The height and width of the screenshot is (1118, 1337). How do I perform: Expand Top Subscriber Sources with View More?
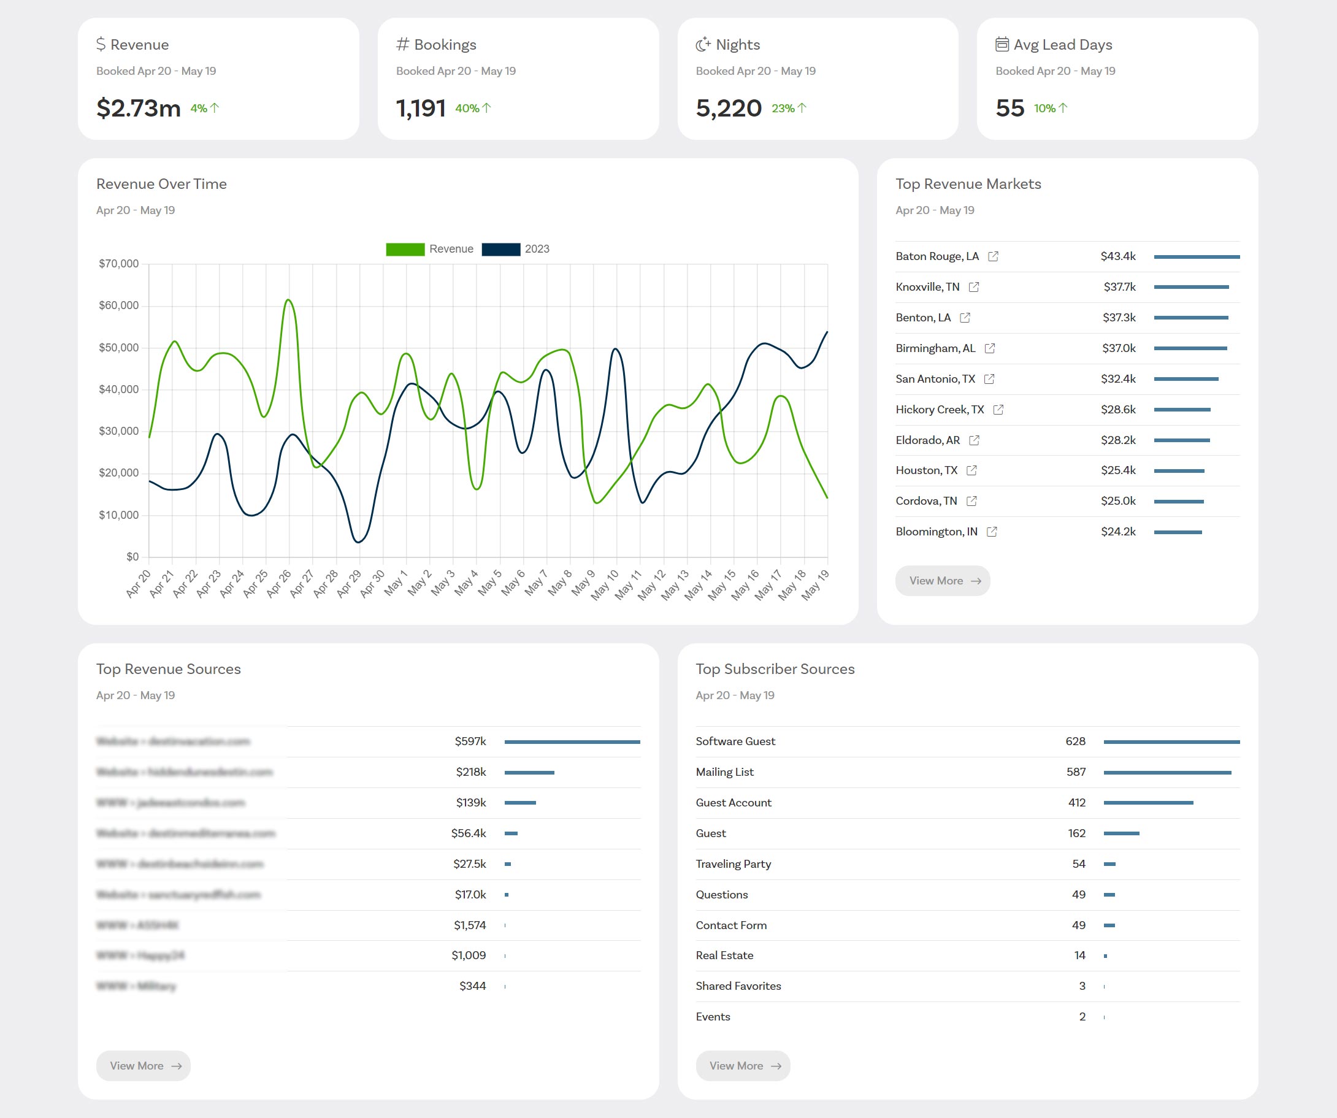742,1065
